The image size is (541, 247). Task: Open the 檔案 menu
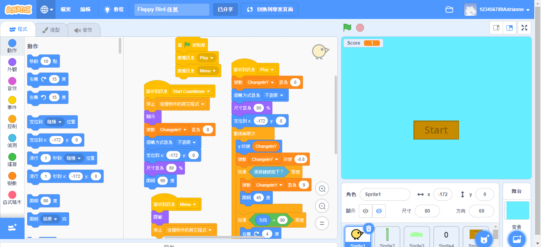[66, 9]
